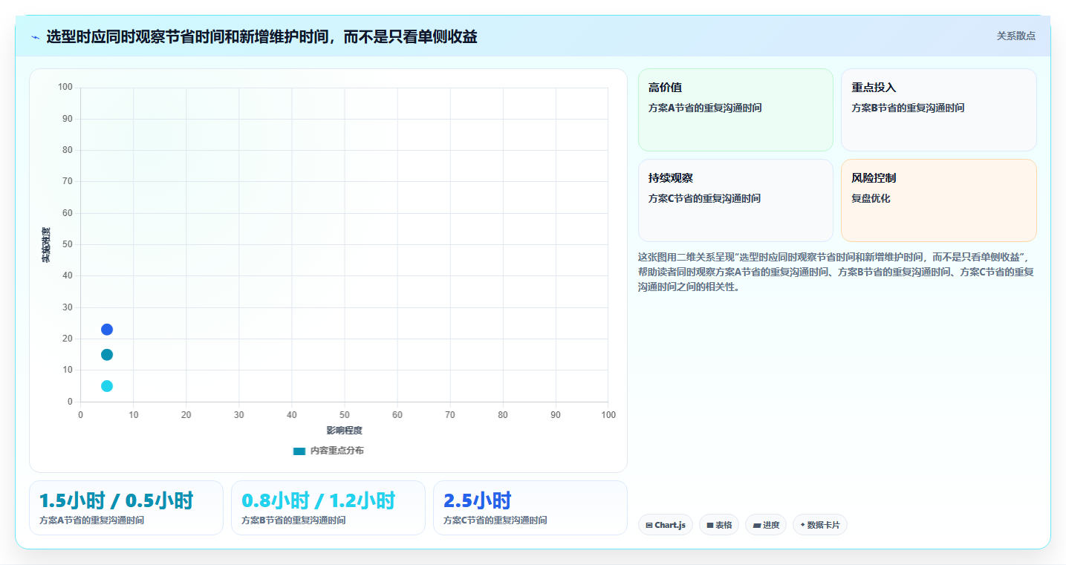Click the legend color box for 内容重点分布
Screen dimensions: 1066x565
(299, 451)
